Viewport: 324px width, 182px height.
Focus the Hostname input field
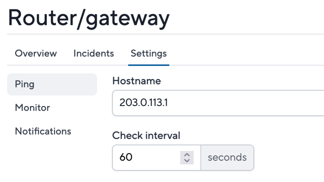pos(218,103)
